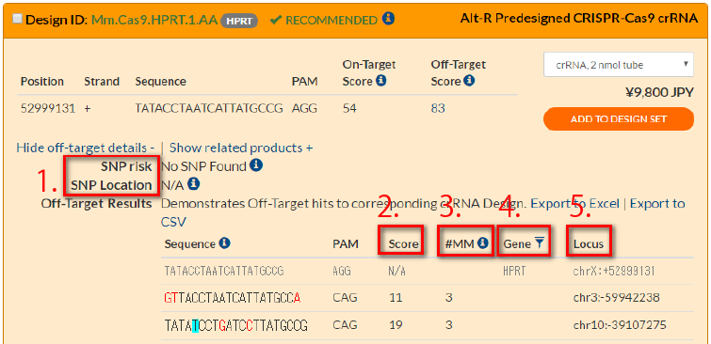Open the Mm.Cas9.HPRT.1.AA design ID link

click(x=154, y=20)
